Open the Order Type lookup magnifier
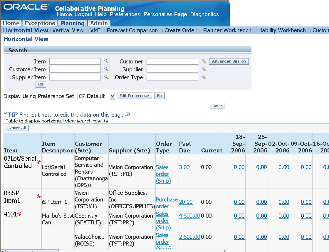329x252 pixels. coord(204,77)
